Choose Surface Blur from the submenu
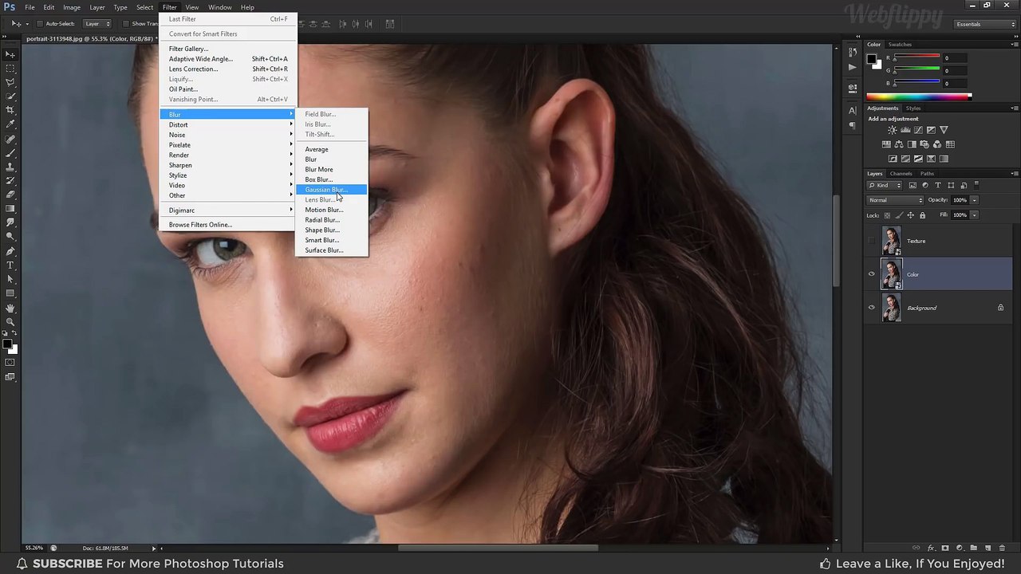The image size is (1021, 574). 331,250
